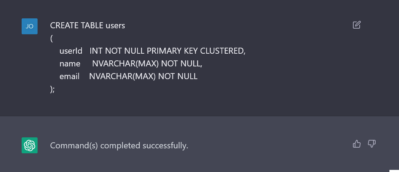The height and width of the screenshot is (172, 399).
Task: Click the PRIMARY KEY text
Action: coord(172,51)
